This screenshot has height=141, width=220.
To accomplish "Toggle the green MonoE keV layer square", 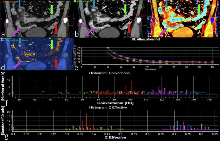I will tap(75, 1).
